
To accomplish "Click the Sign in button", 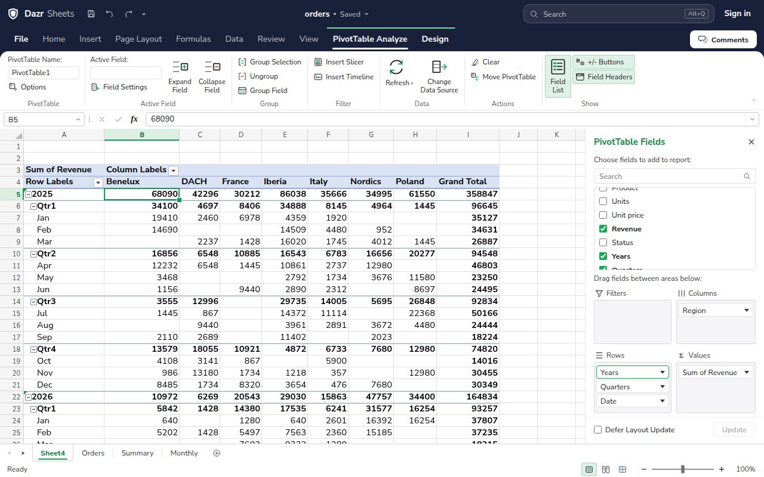I will point(737,13).
